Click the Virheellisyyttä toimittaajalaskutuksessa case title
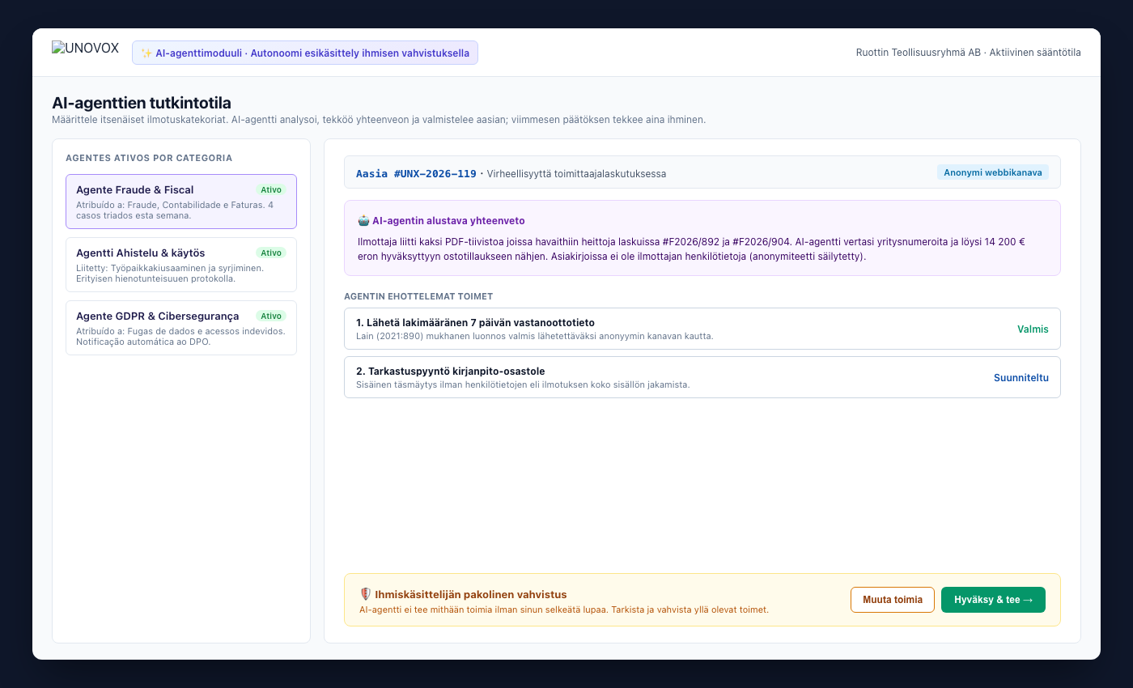The width and height of the screenshot is (1133, 688). tap(577, 174)
